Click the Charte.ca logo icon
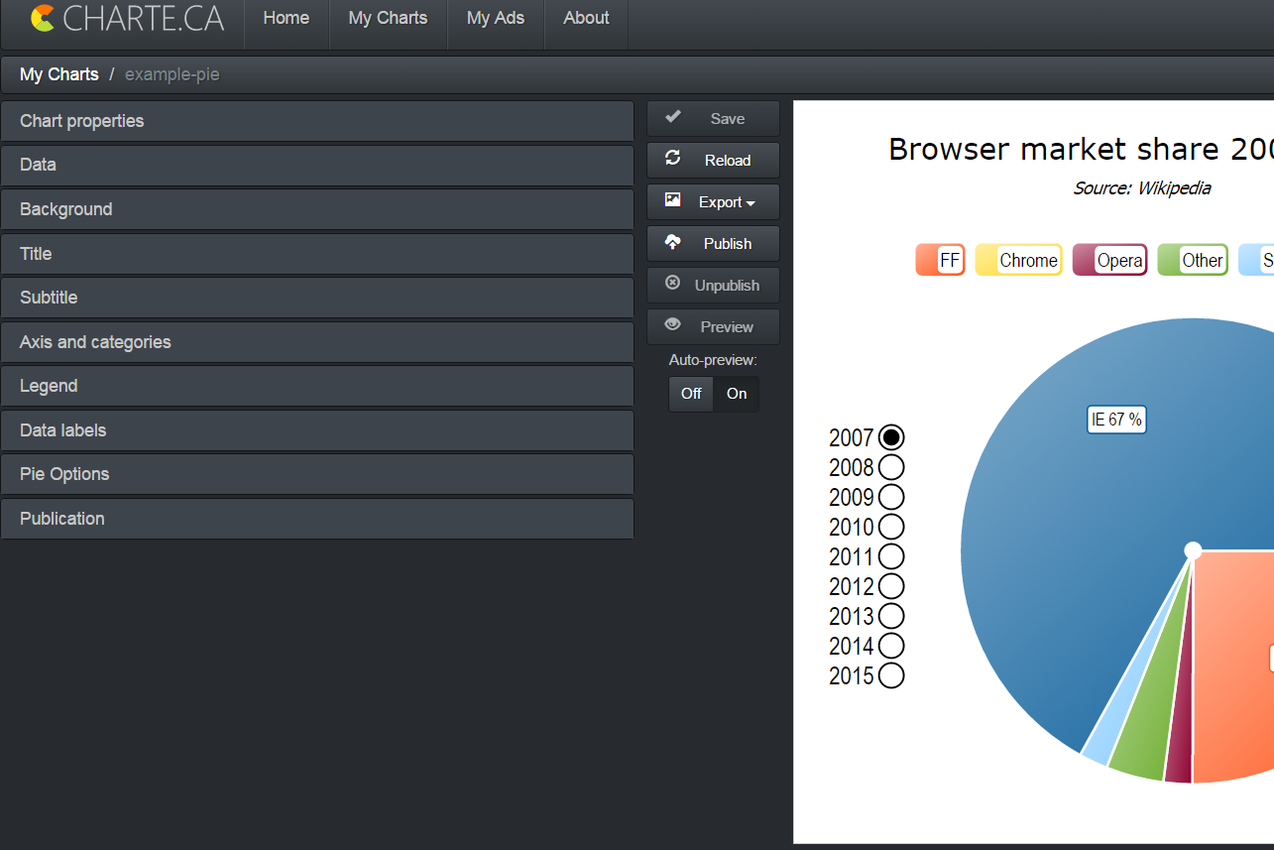The height and width of the screenshot is (850, 1274). (x=43, y=18)
